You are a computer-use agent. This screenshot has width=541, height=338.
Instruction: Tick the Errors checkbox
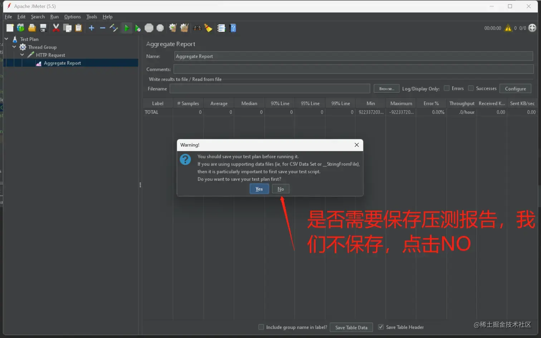point(447,88)
